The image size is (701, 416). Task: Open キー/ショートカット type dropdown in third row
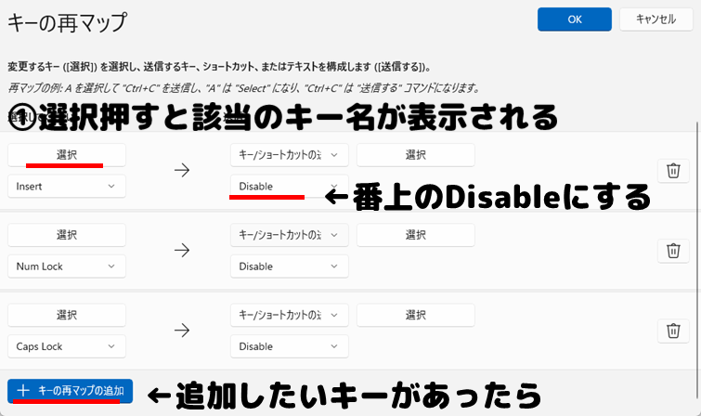coord(289,315)
